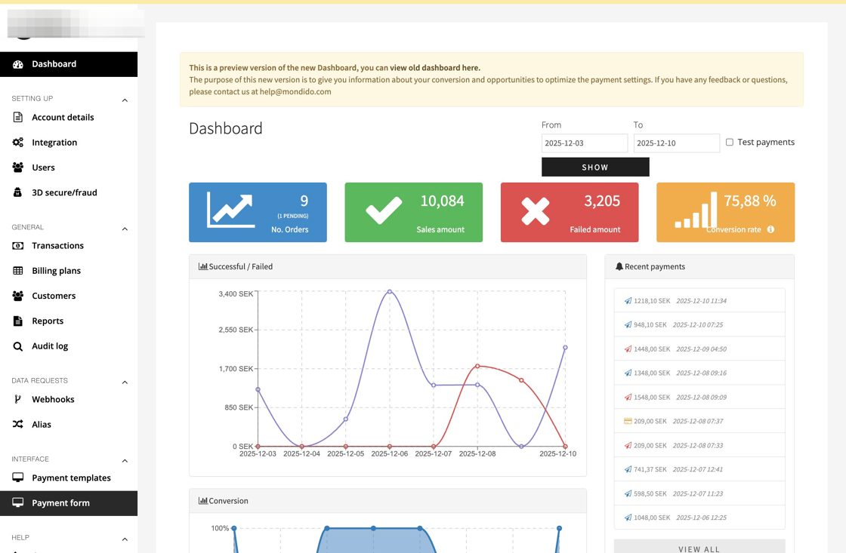Click the From date field 2025-12-03

tap(585, 143)
